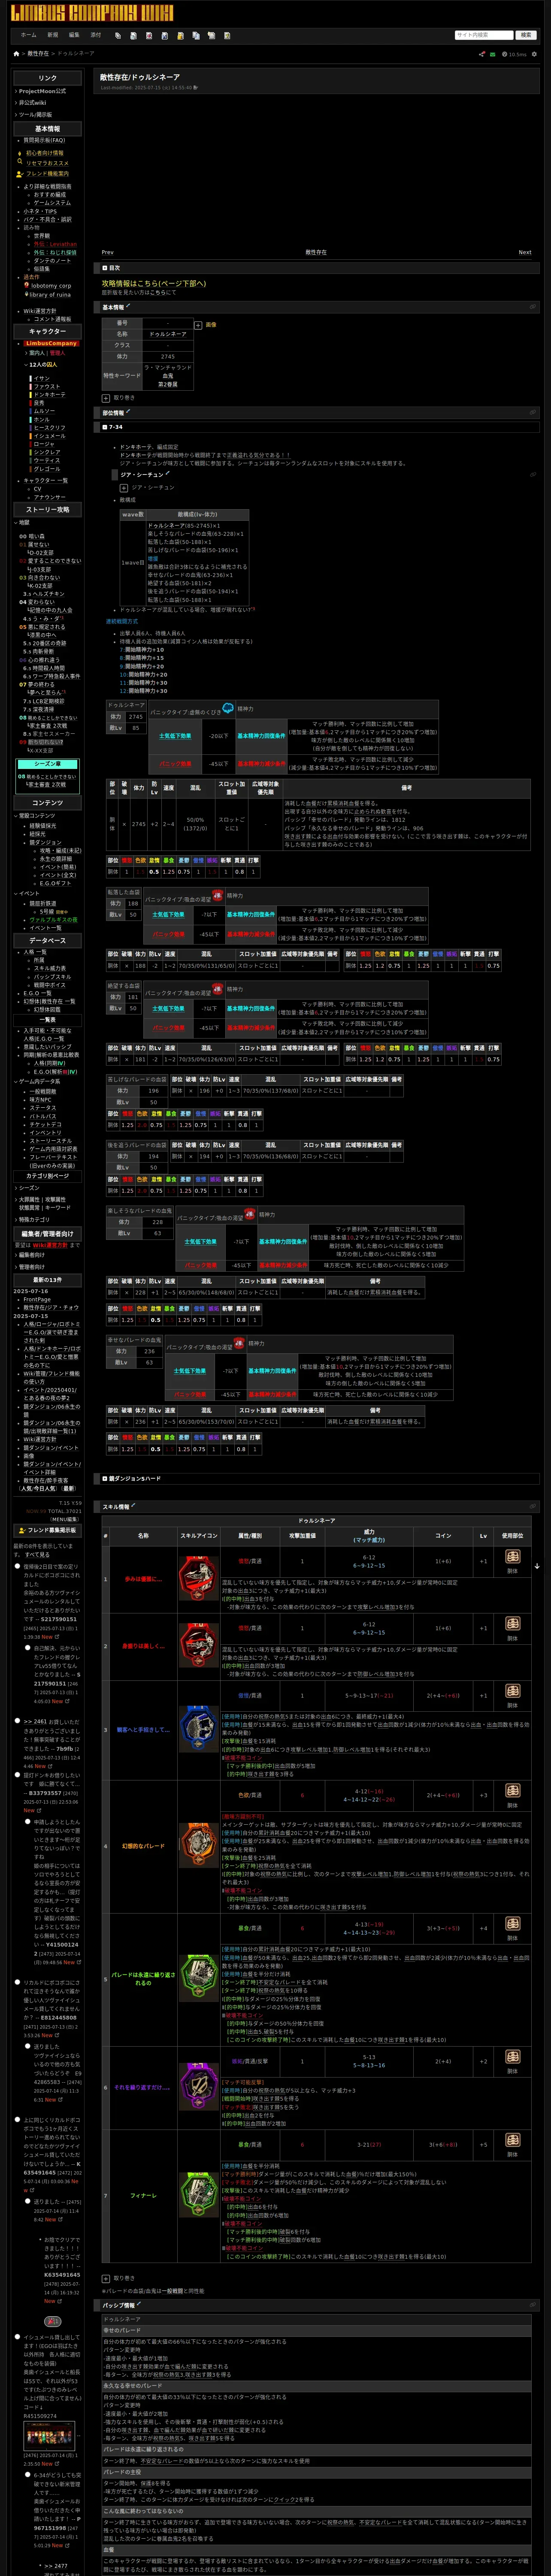Screen dimensions: 551x2576
Task: Open the screenshot thumbnail in sidebar comments
Action: click(49, 2436)
